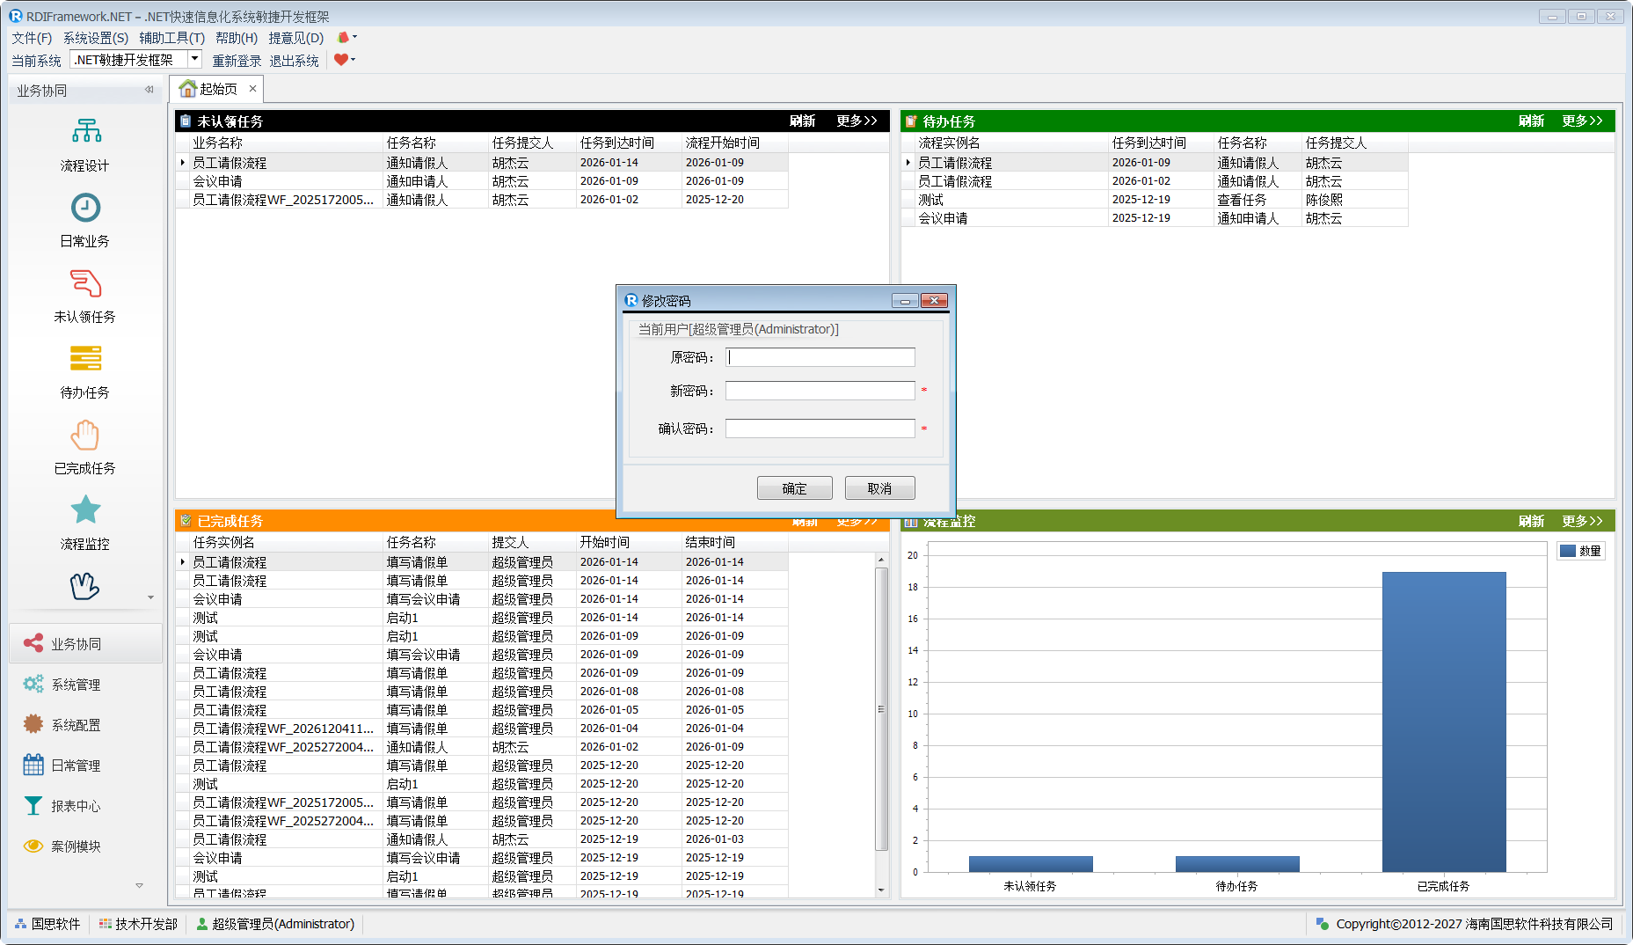Click the 原密码 input field

tap(820, 357)
